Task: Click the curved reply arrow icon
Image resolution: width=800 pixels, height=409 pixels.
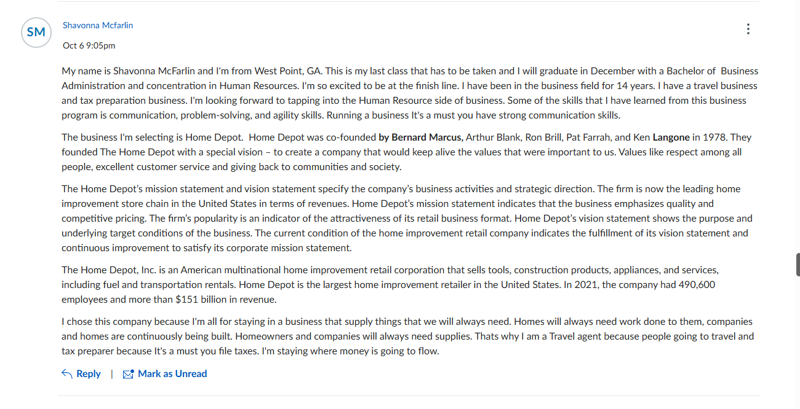Action: coord(67,373)
